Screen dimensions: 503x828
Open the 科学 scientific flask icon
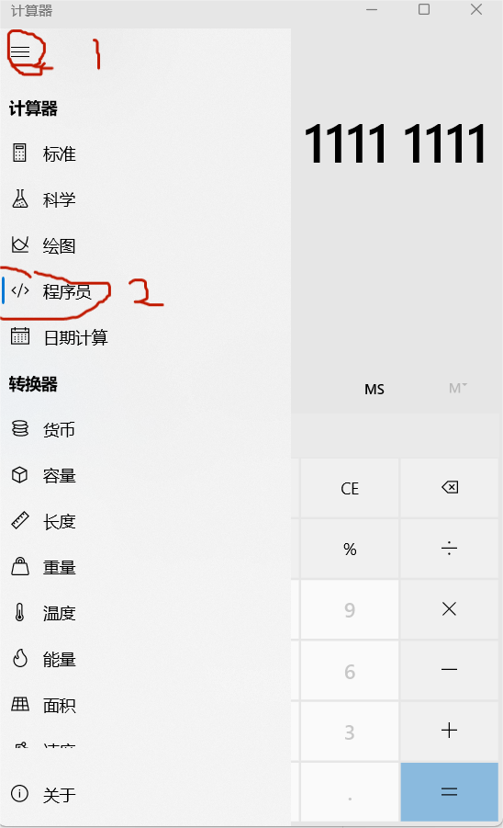tap(19, 198)
